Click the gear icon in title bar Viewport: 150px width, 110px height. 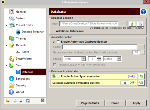click(3, 2)
